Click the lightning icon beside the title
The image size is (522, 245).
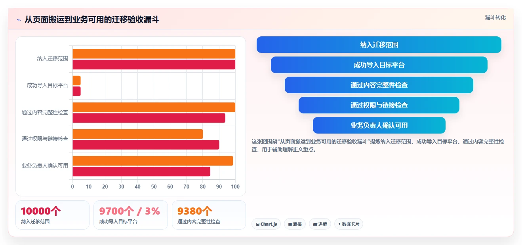pos(19,20)
